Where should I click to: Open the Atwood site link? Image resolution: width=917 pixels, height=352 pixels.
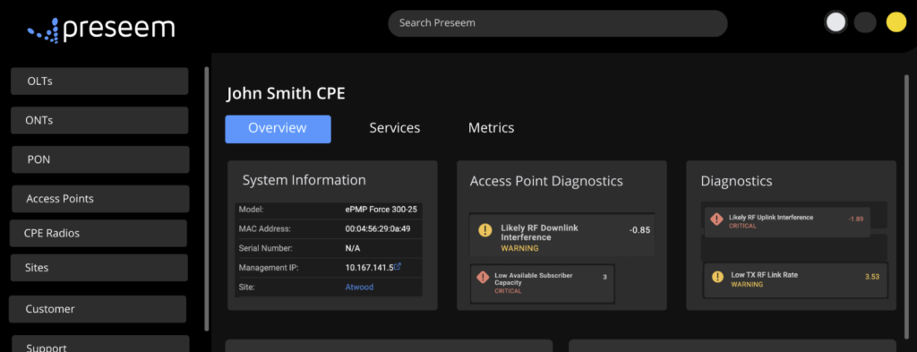[x=359, y=288]
